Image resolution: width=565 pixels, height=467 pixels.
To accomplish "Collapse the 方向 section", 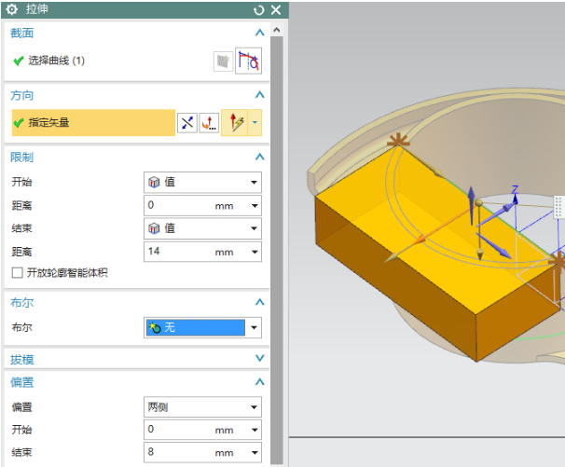I will 260,95.
